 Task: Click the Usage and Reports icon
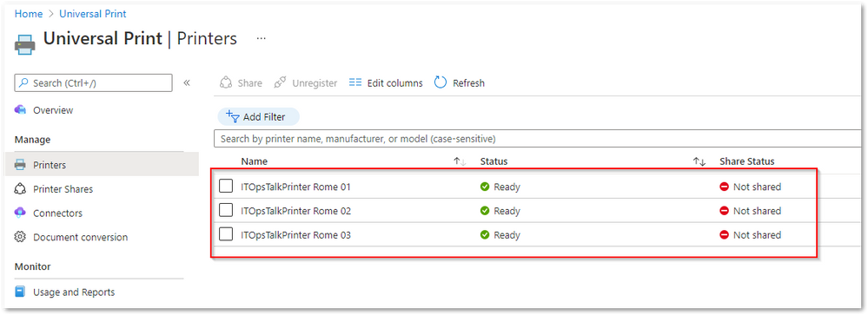click(x=20, y=292)
